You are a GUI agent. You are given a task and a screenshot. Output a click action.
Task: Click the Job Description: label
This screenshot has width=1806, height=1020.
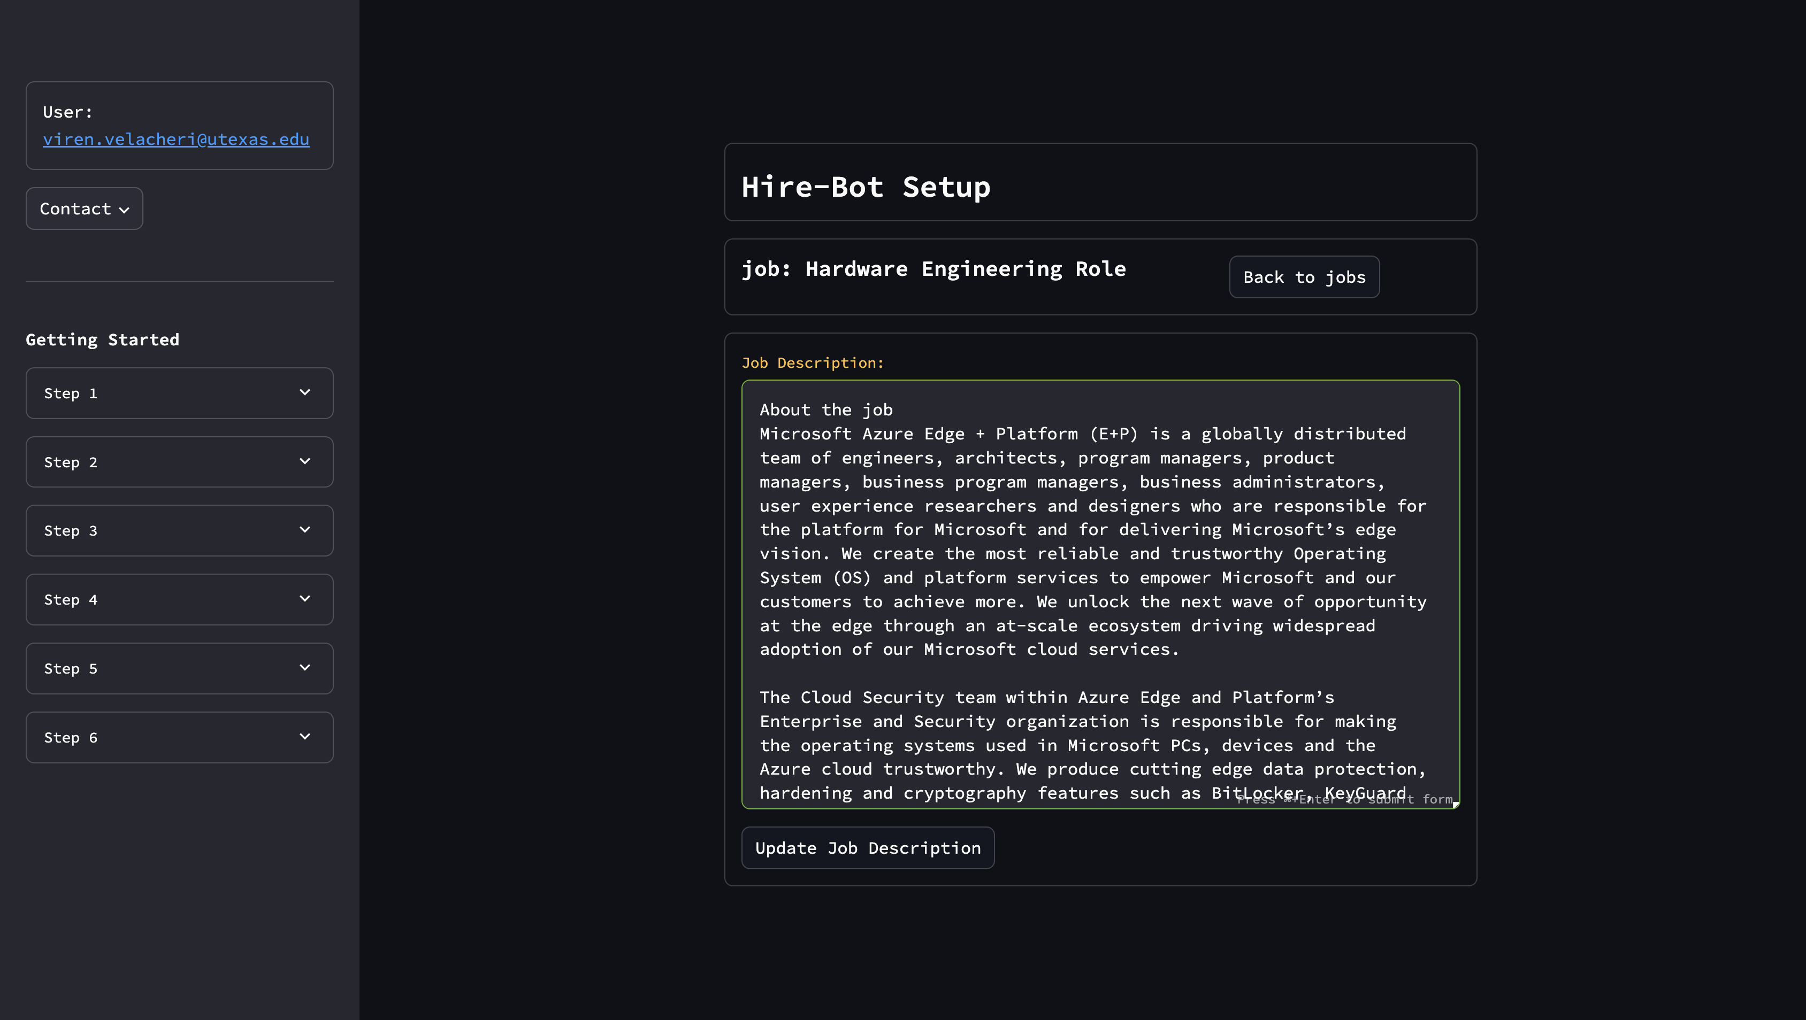point(813,363)
